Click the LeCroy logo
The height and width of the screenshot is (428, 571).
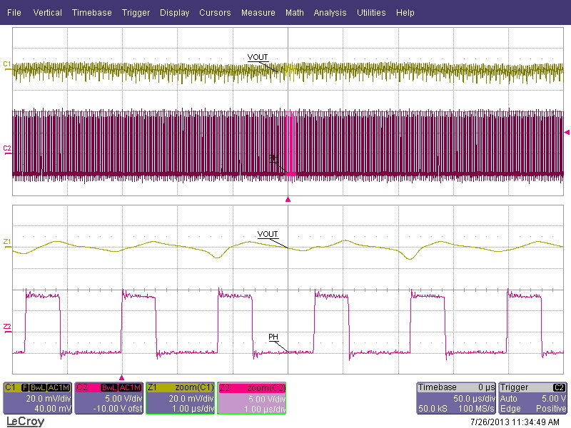(x=25, y=421)
